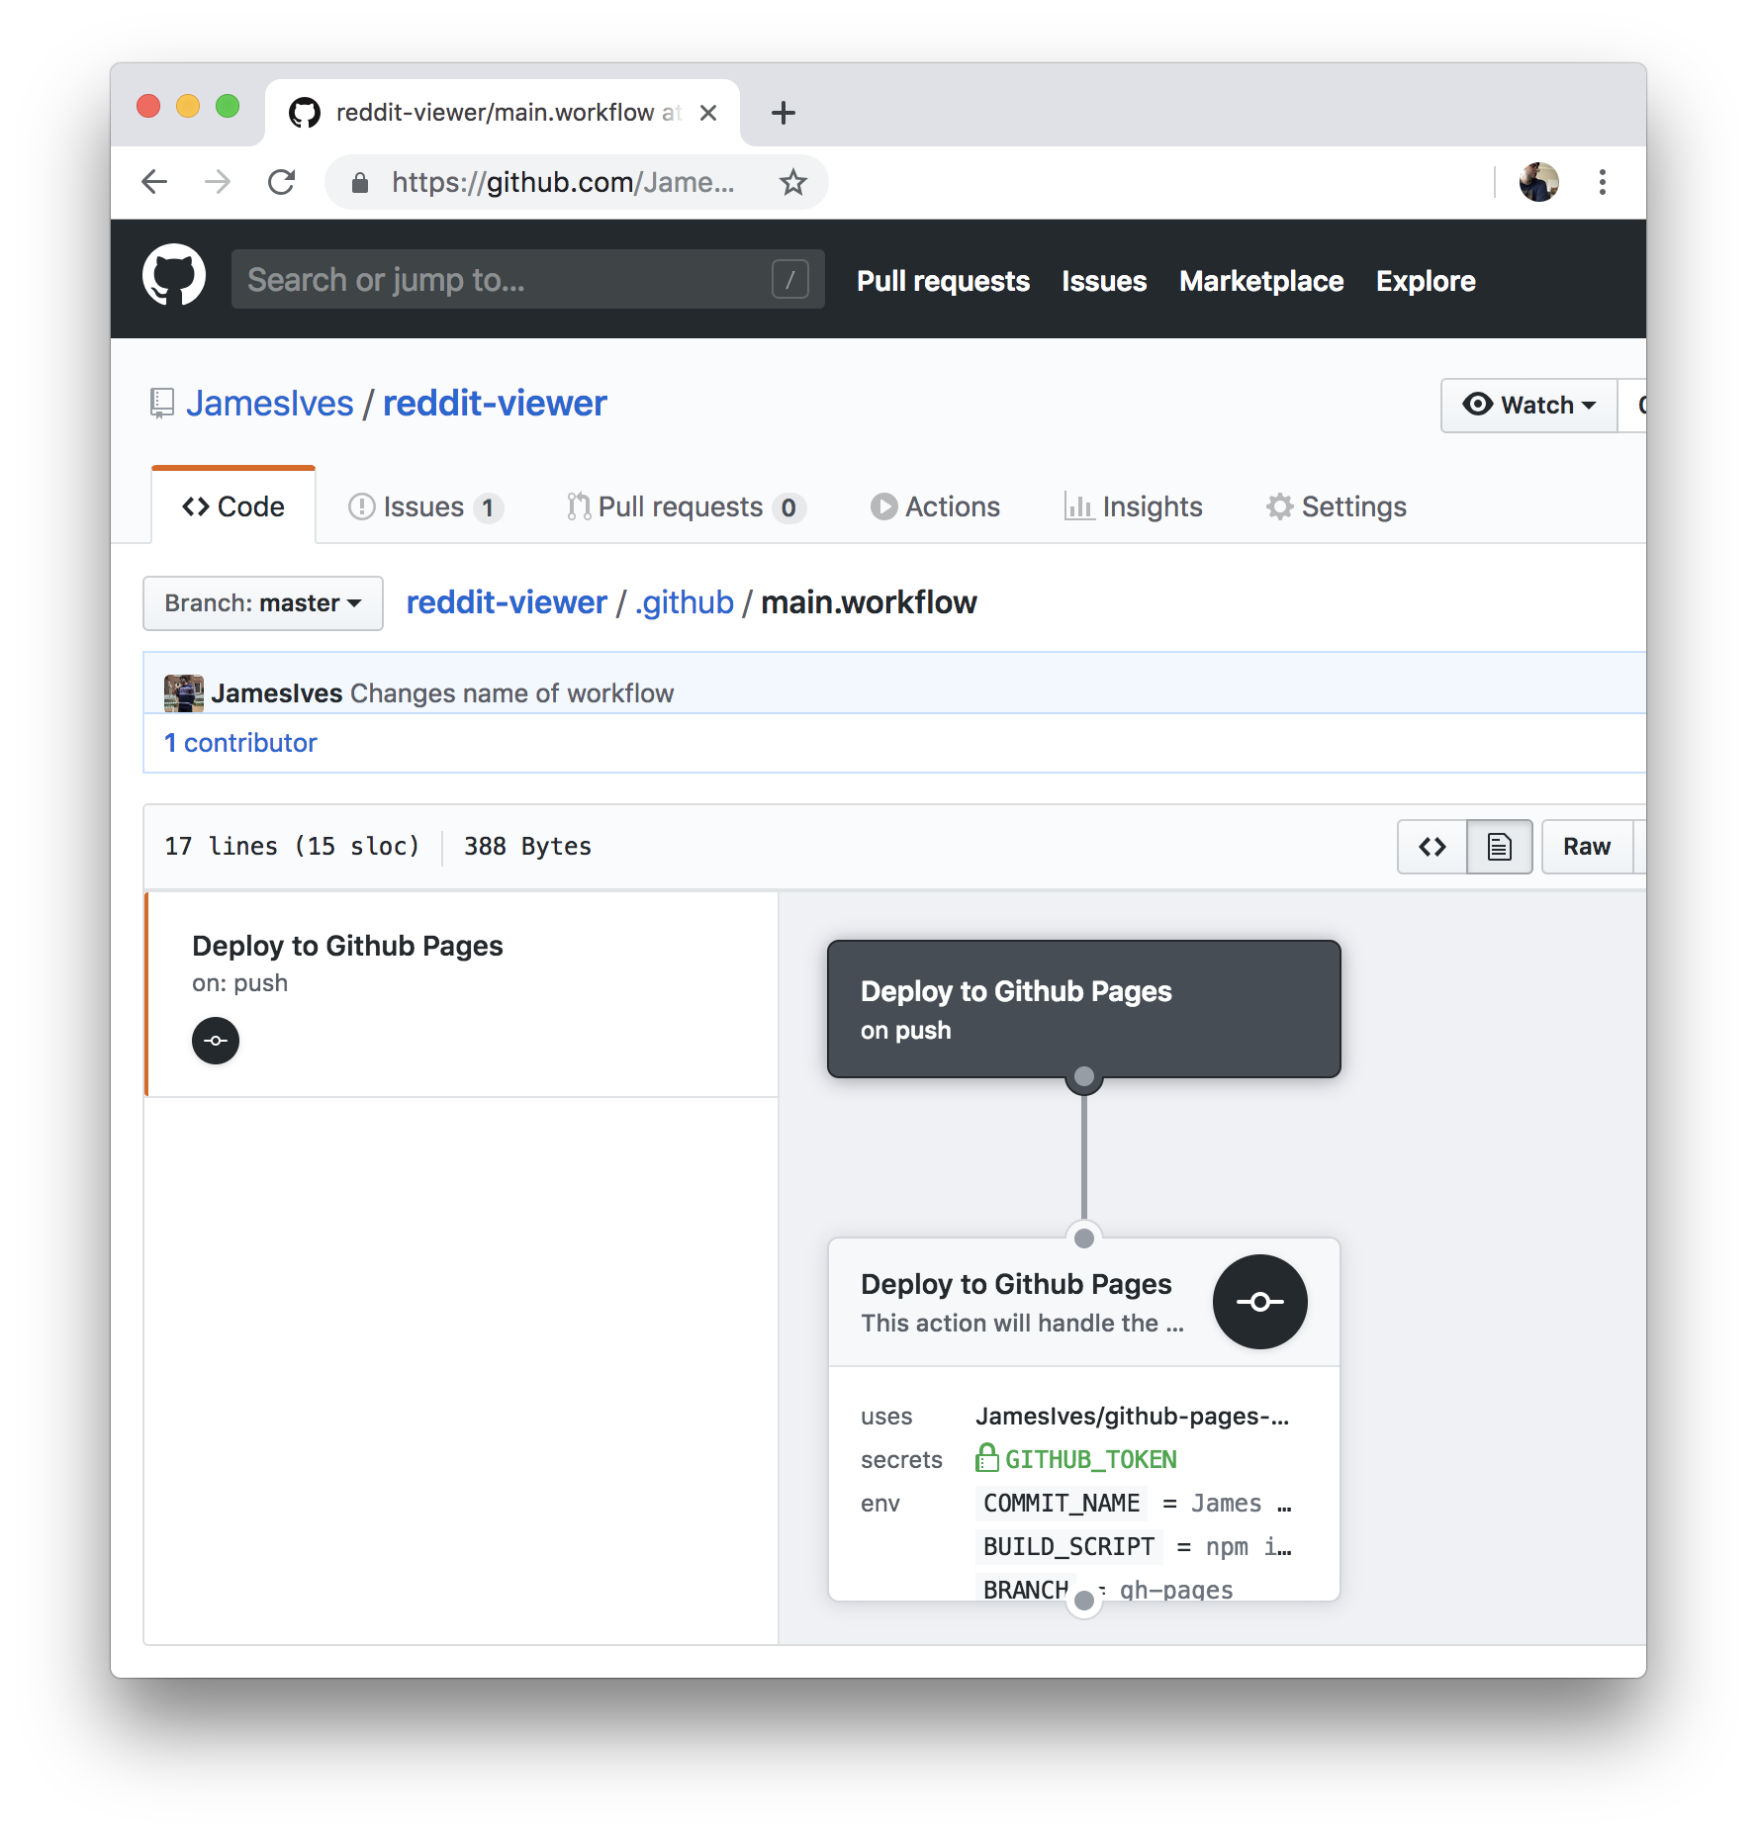The width and height of the screenshot is (1757, 1836).
Task: Click Pull requests in the top navigation
Action: (944, 281)
